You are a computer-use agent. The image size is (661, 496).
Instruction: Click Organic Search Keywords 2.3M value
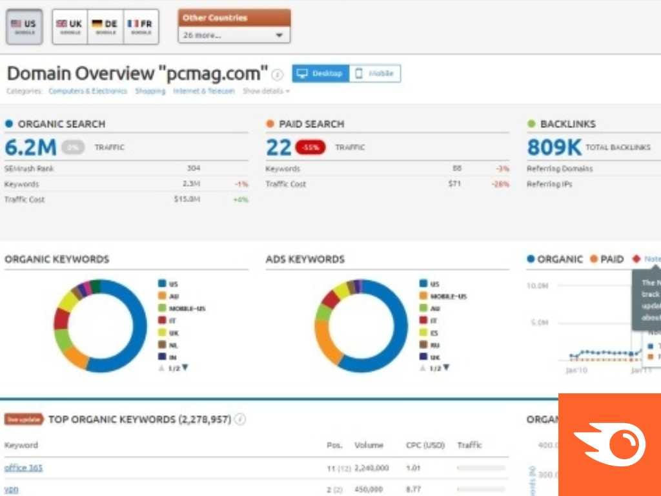coord(191,183)
